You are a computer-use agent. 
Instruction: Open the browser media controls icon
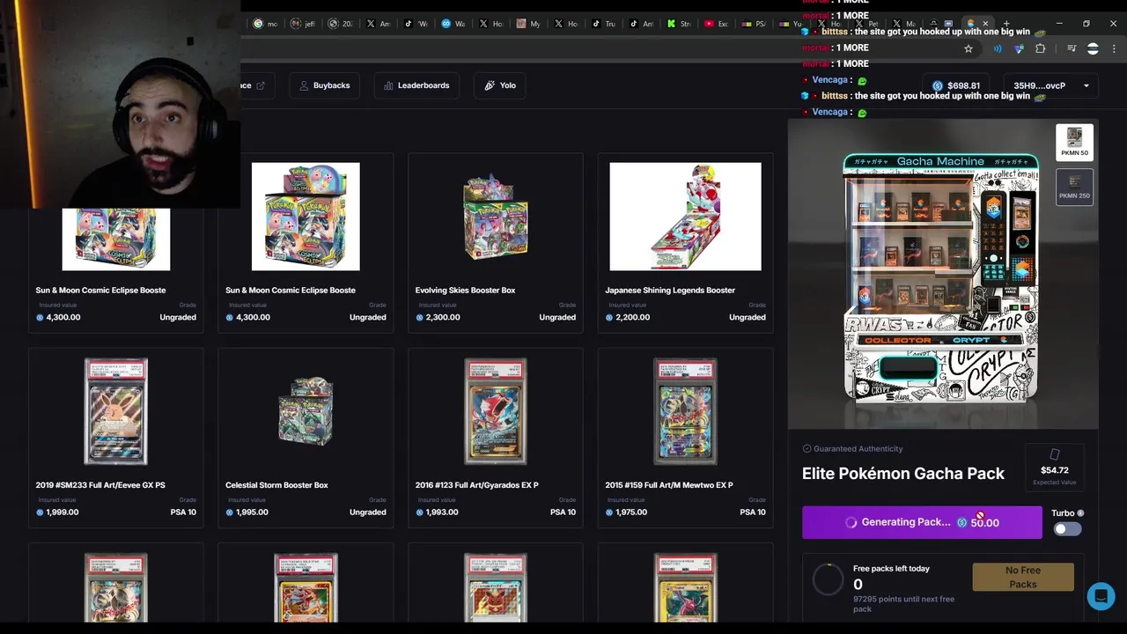tap(1072, 49)
